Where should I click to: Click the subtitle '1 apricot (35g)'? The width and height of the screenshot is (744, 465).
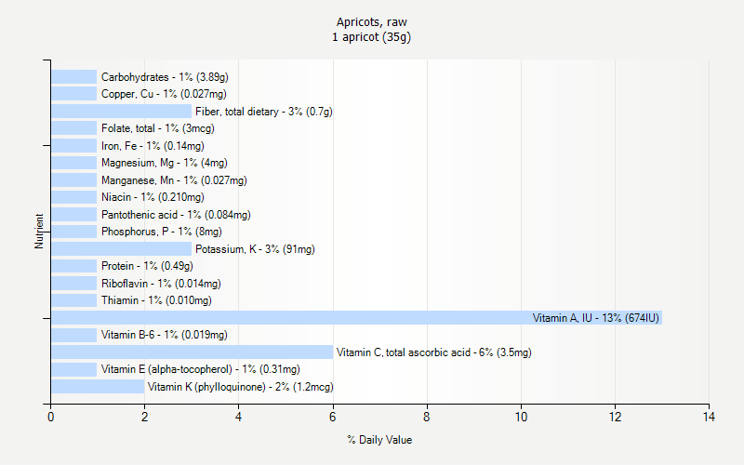click(x=371, y=37)
